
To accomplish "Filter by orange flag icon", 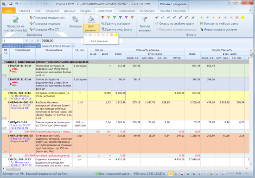I will click(x=186, y=18).
